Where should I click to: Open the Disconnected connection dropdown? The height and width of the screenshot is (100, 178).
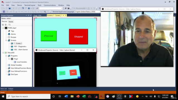point(86,8)
